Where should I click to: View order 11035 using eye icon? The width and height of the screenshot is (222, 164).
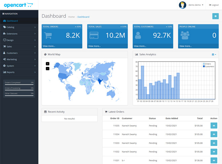(x=214, y=126)
